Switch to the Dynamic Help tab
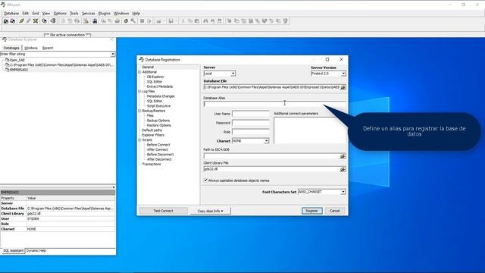Viewport: 485px width, 273px height. [36, 251]
